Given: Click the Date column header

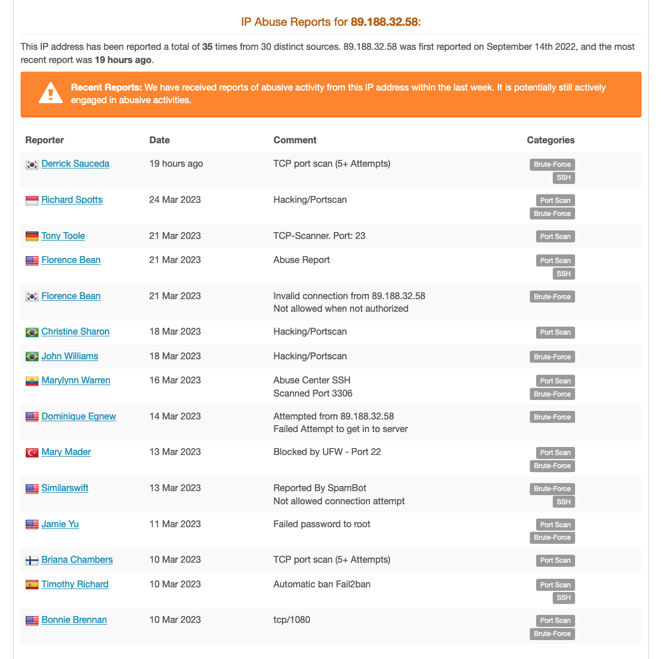Looking at the screenshot, I should (159, 140).
